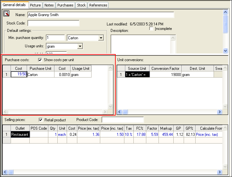232x177 pixels.
Task: Click the Name field with Apple Granny Smith
Action: [x=101, y=15]
